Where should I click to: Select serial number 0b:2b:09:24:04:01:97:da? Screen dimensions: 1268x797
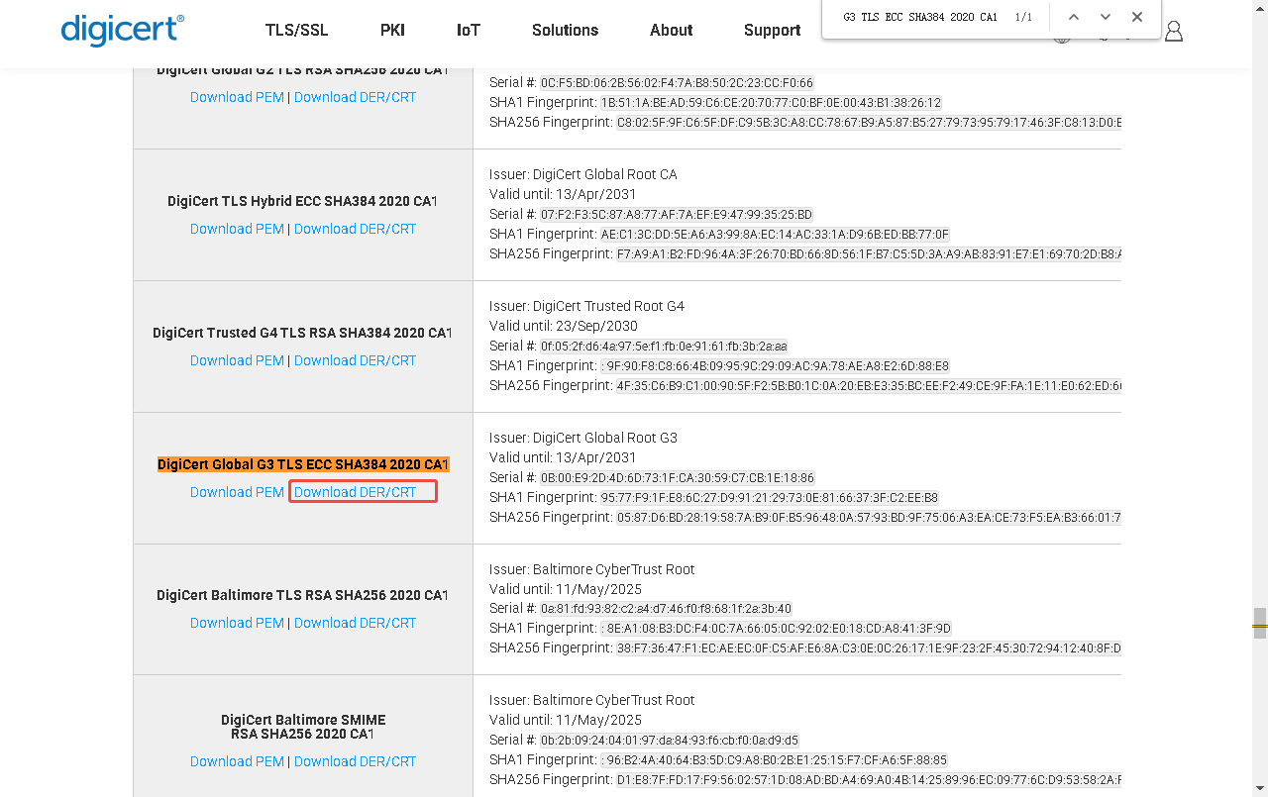[670, 740]
